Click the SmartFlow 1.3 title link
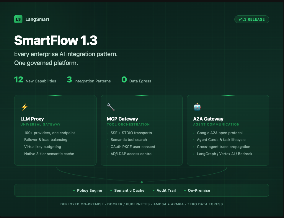The height and width of the screenshot is (218, 284). 56,40
